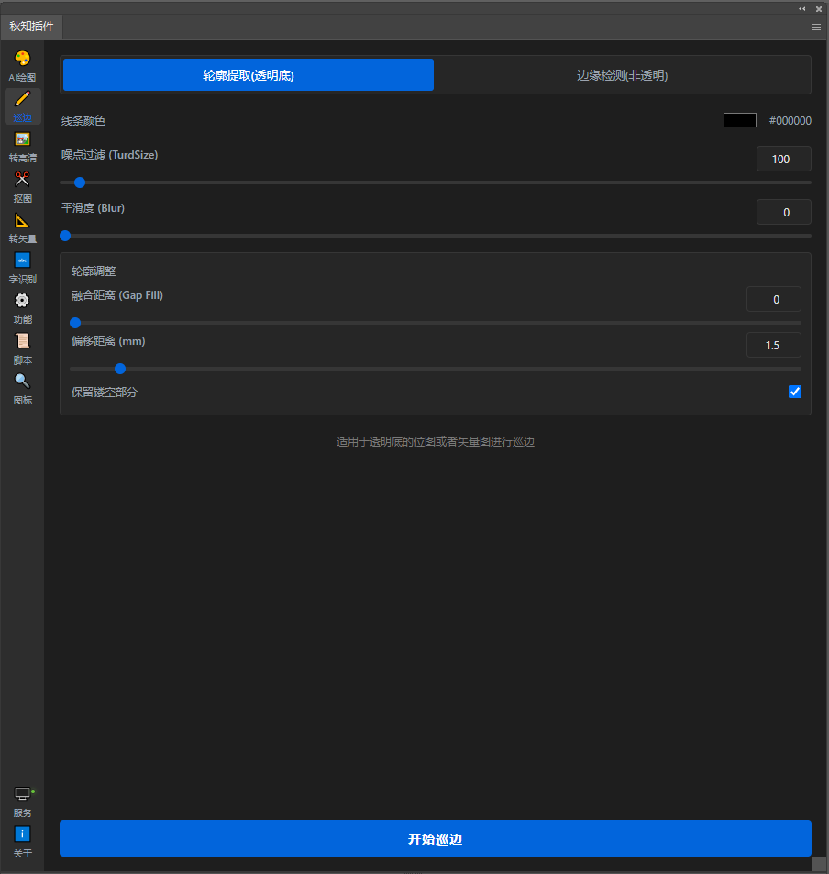The width and height of the screenshot is (829, 874).
Task: Collapse the panel with double-arrow icon
Action: (802, 8)
